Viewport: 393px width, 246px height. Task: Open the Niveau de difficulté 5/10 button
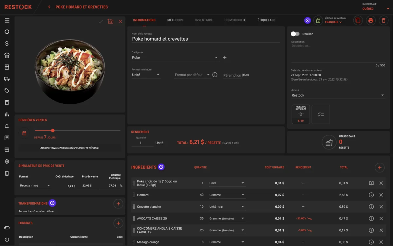click(301, 114)
